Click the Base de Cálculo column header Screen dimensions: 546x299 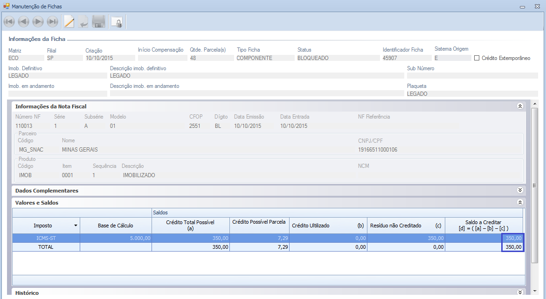click(116, 226)
